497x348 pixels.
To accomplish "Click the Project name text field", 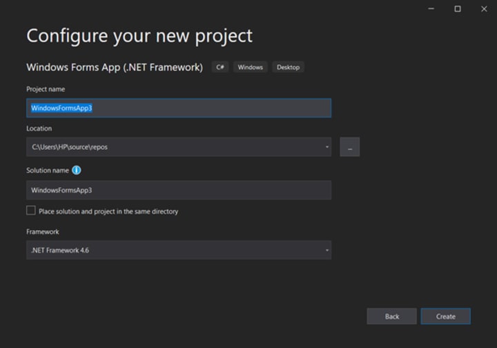I will (178, 108).
